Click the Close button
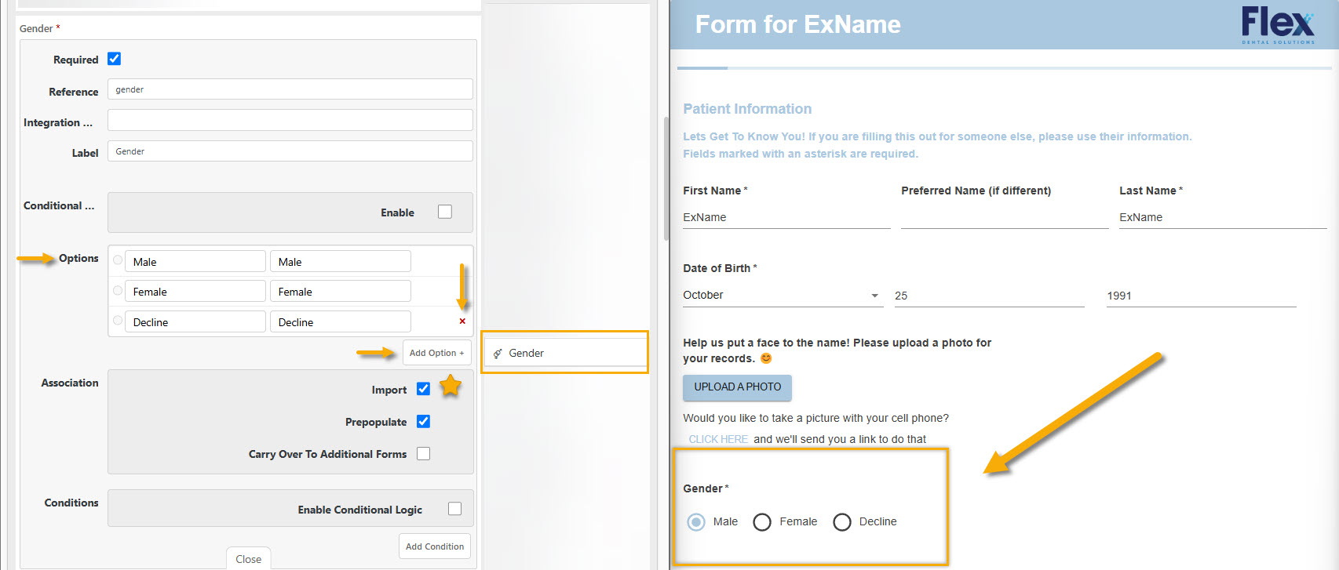 [249, 558]
